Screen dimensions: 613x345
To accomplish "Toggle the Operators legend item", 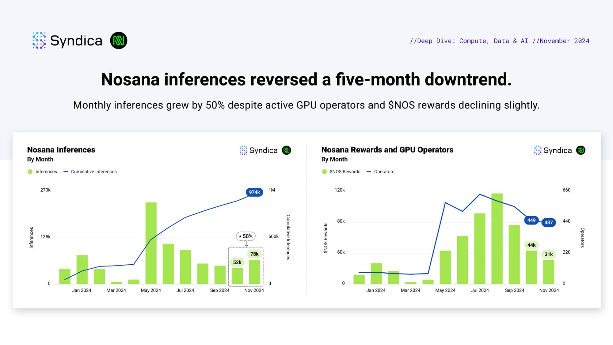I will click(380, 172).
